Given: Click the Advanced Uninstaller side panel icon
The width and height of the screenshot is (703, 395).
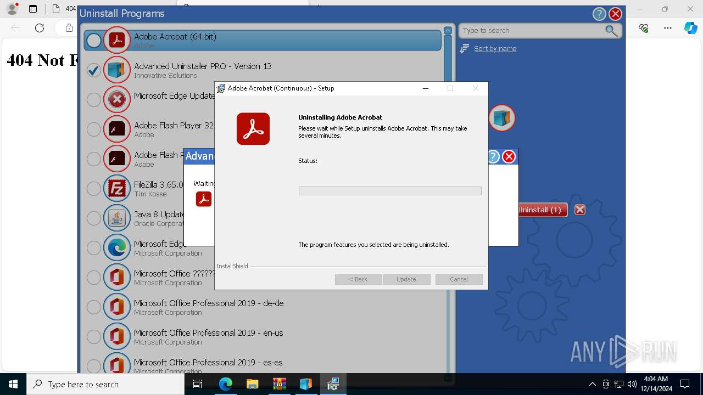Looking at the screenshot, I should tap(501, 118).
